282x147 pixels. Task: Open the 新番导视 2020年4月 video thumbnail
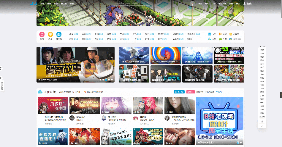click(166, 74)
